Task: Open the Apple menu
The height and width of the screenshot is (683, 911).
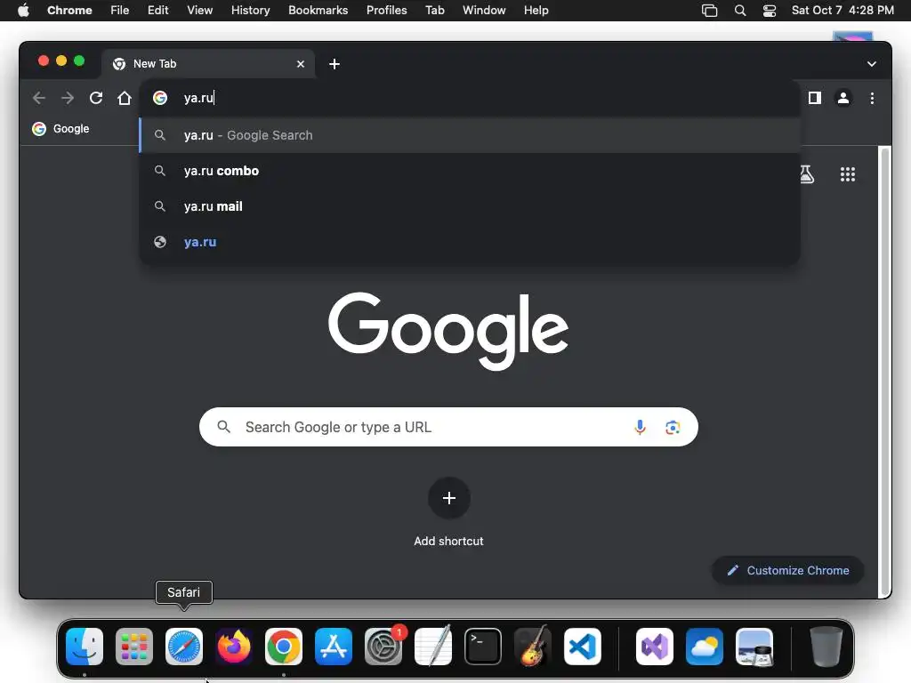Action: pos(23,11)
